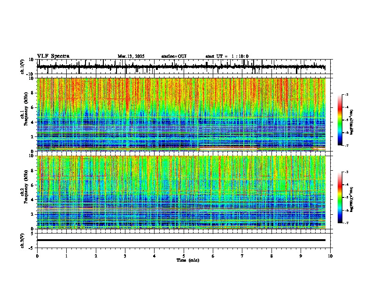Screen dimensions: 372x287
Task: Click the "VLF Spectra" plot title
Action: (53, 56)
